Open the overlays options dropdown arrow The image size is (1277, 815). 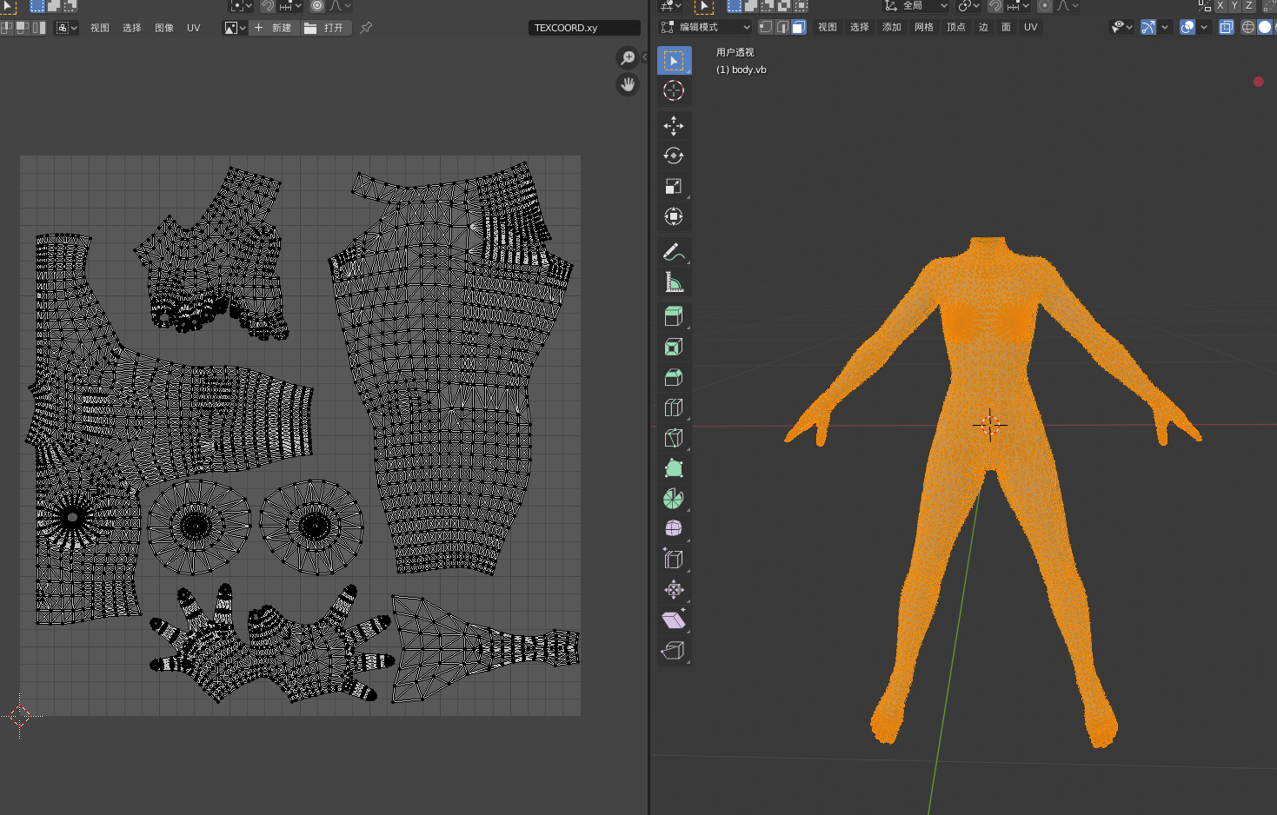1204,27
